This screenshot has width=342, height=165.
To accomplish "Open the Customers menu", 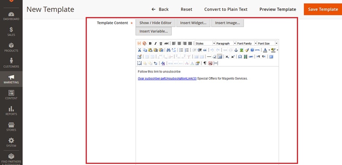I will 11,63.
